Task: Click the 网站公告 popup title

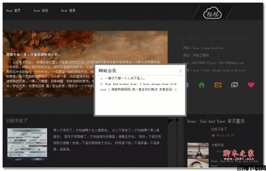Action: tap(107, 71)
